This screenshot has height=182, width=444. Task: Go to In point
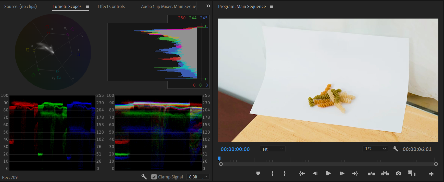302,173
